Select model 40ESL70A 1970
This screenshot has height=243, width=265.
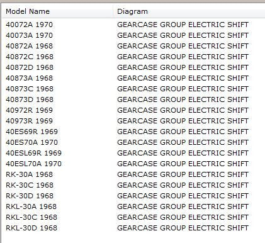coord(33,164)
